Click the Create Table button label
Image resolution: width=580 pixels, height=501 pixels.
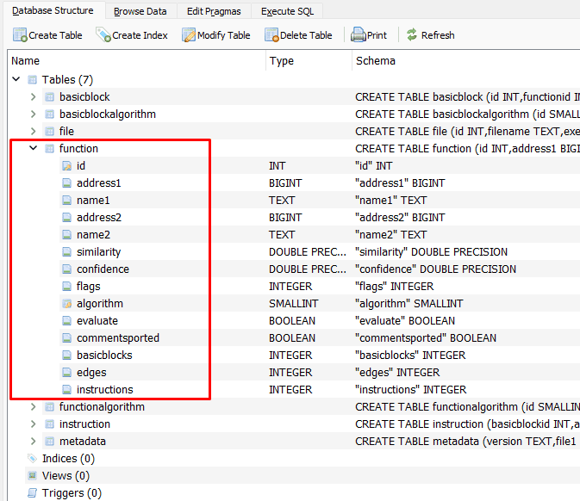(x=55, y=35)
